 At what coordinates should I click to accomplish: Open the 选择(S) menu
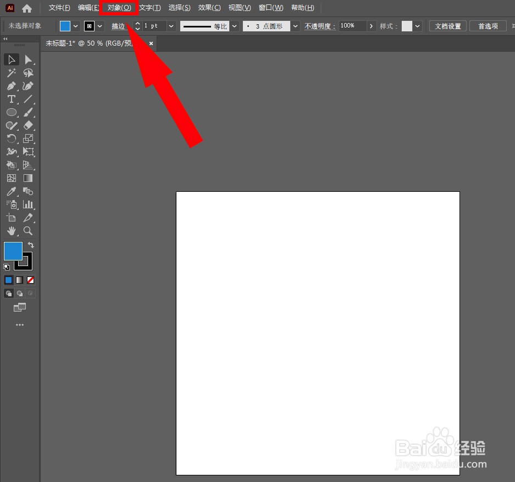click(180, 8)
